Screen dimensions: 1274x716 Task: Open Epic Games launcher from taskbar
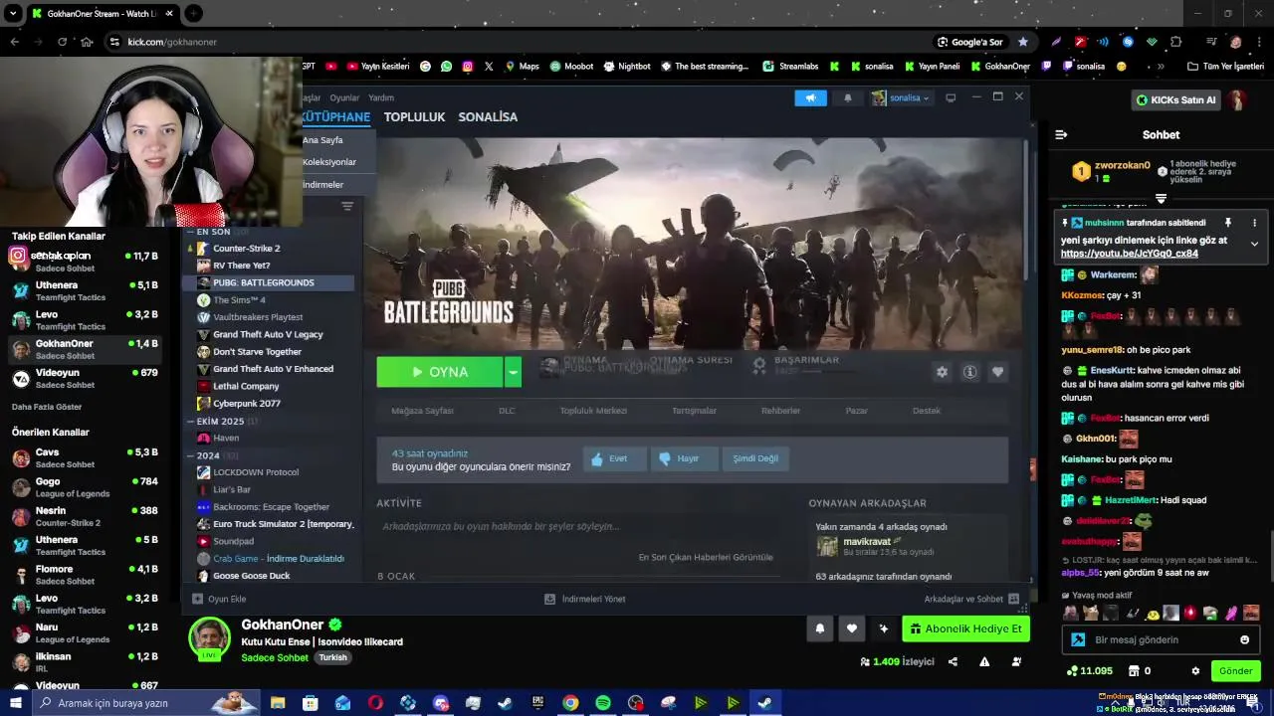(x=537, y=703)
